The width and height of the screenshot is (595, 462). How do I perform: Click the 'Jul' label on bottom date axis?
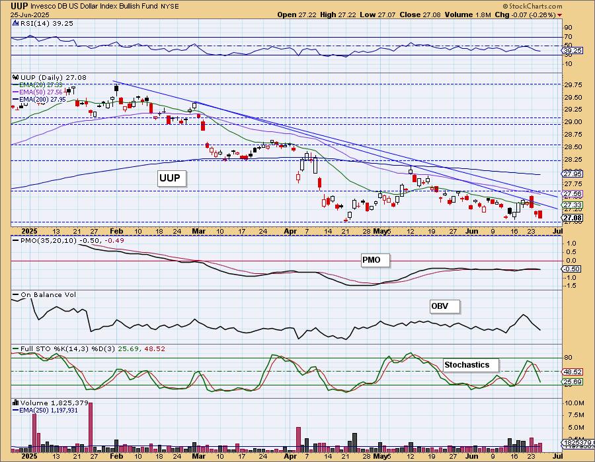[557, 456]
